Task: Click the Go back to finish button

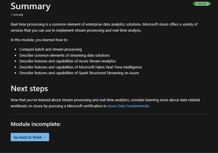Action: 30,137
